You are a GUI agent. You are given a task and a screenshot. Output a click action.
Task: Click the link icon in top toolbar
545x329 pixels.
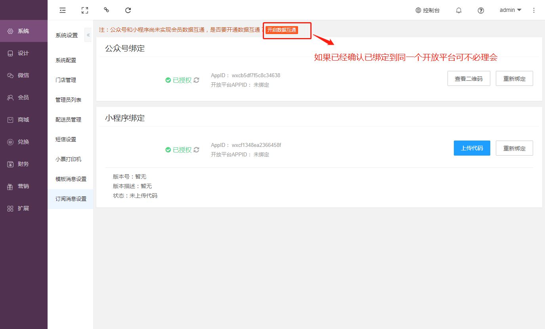106,10
